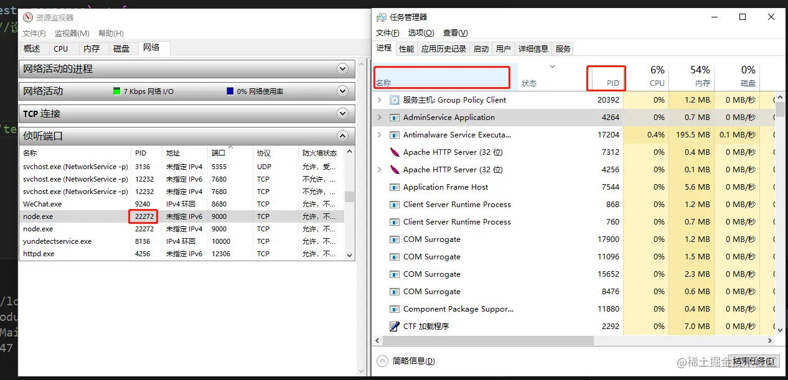Switch to the 详细信息 tab
This screenshot has height=380, width=788.
pos(533,49)
